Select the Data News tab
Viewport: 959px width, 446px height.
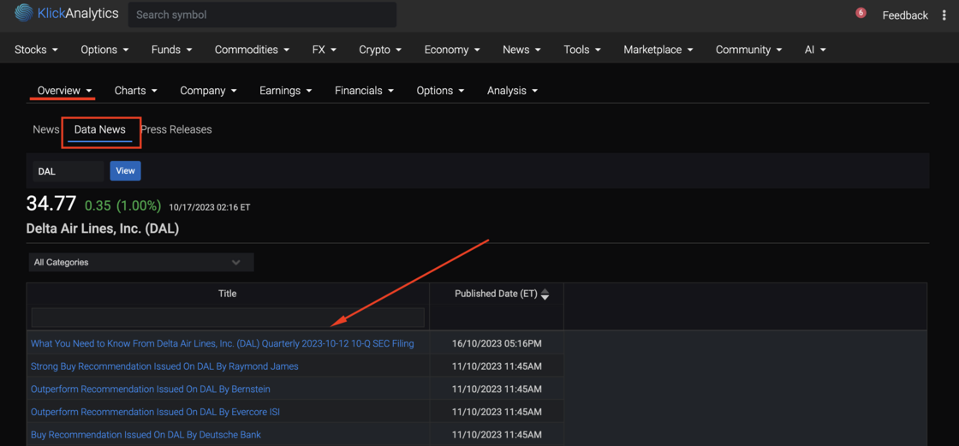point(99,130)
